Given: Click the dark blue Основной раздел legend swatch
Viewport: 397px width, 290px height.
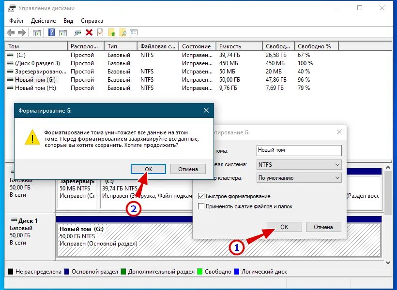Looking at the screenshot, I should [x=67, y=272].
